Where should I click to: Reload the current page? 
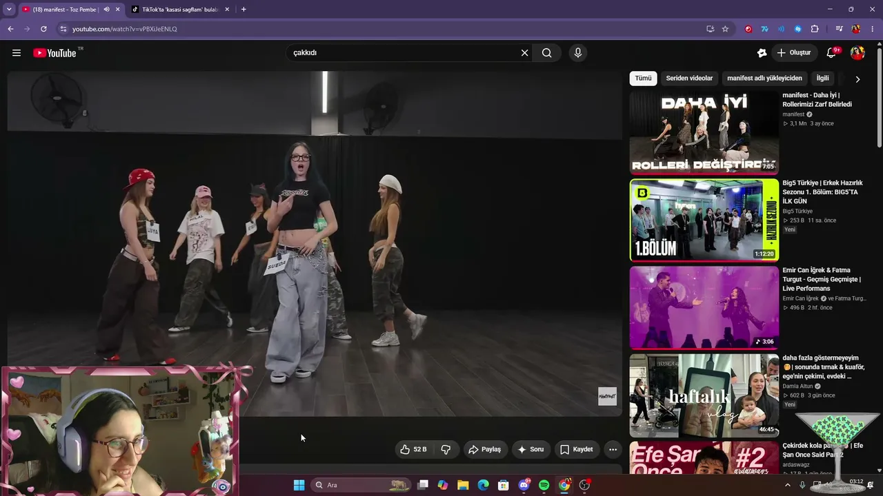[43, 29]
